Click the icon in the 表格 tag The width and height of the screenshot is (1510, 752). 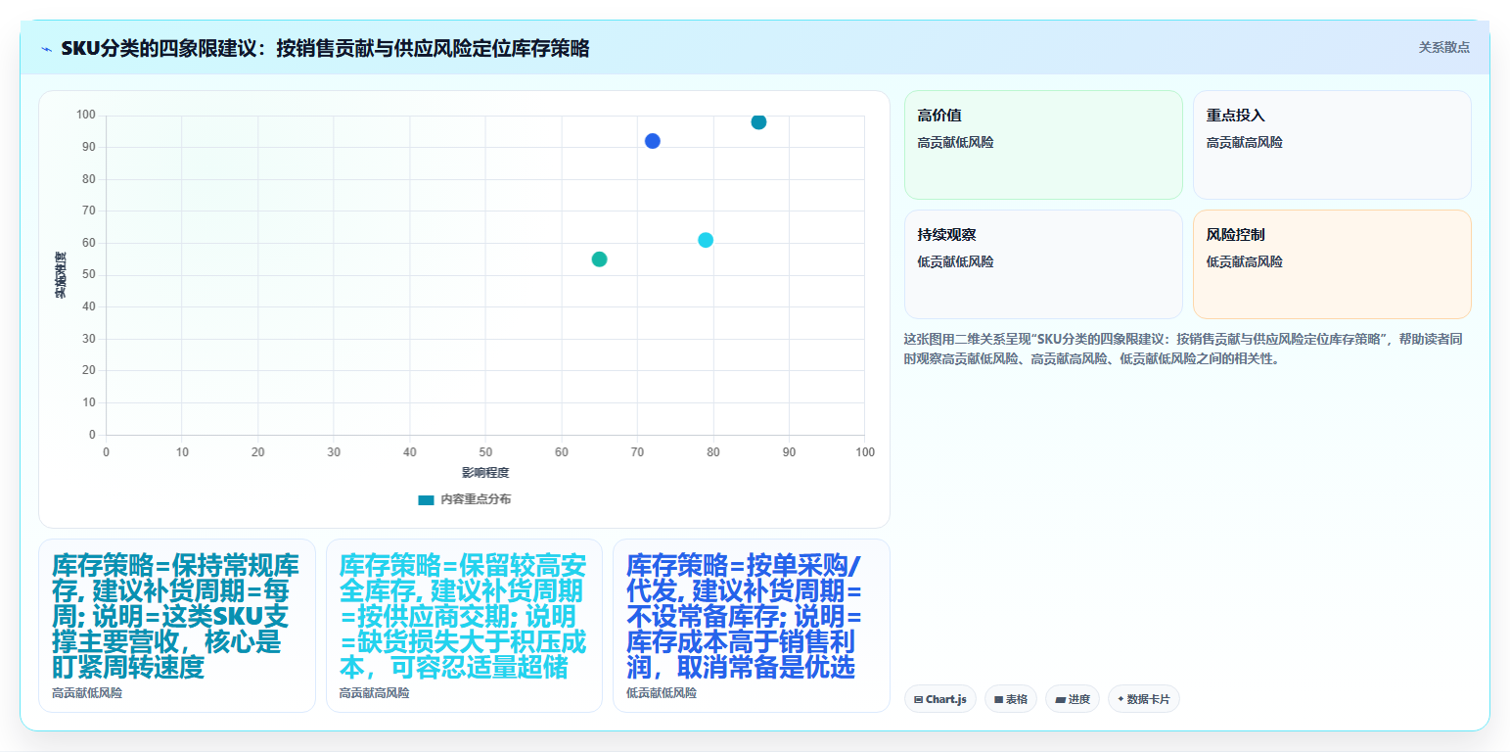pyautogui.click(x=998, y=700)
